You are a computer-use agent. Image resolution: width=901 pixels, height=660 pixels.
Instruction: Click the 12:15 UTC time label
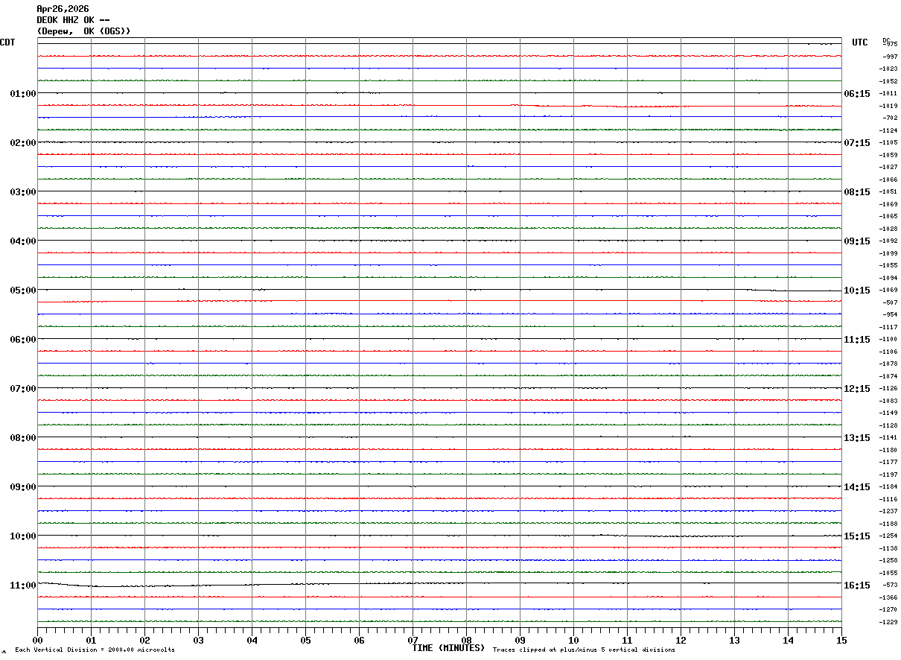click(x=857, y=389)
